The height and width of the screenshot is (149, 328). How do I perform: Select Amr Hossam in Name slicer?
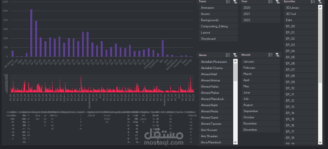coord(216,130)
